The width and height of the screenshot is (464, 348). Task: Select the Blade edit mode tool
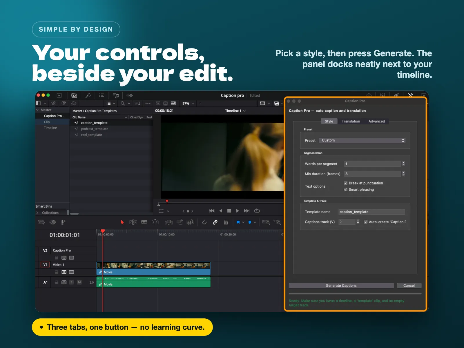(155, 222)
